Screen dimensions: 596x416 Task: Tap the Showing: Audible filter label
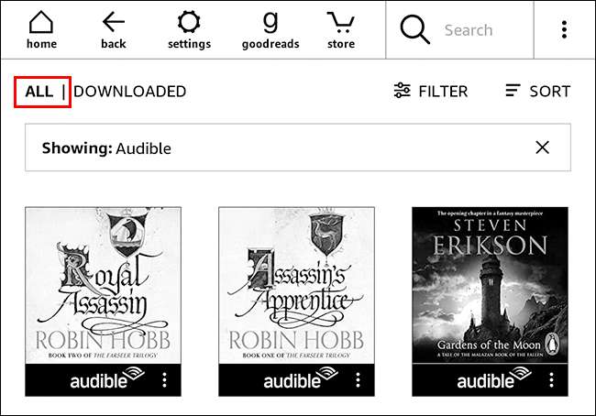pyautogui.click(x=106, y=148)
